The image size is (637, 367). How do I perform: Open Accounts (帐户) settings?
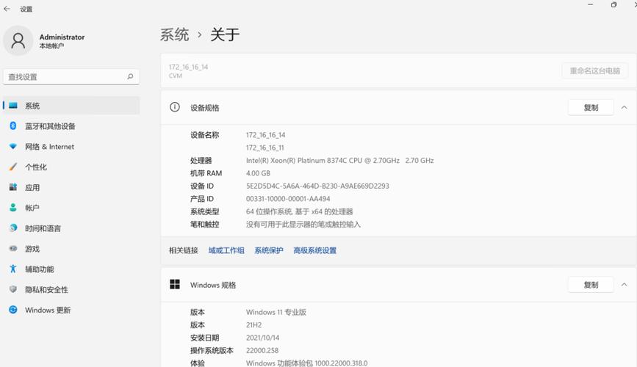pos(71,208)
